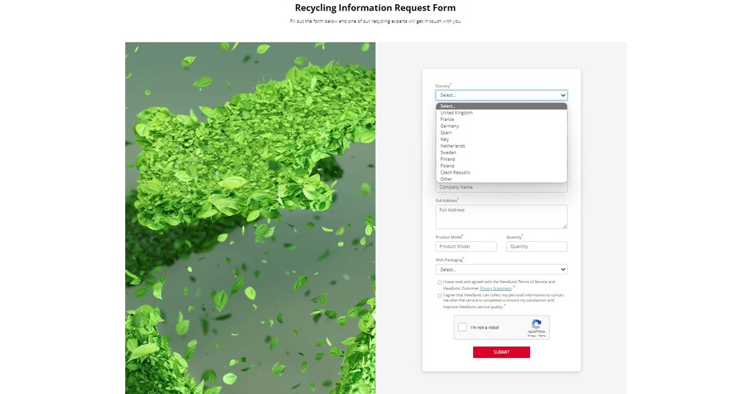Open the Privacy Statement link
The width and height of the screenshot is (752, 394).
496,288
